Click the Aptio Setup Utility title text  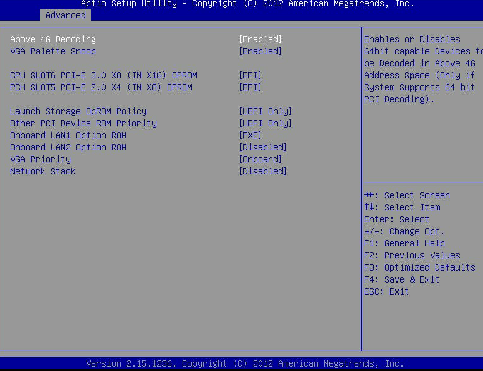[x=247, y=4]
